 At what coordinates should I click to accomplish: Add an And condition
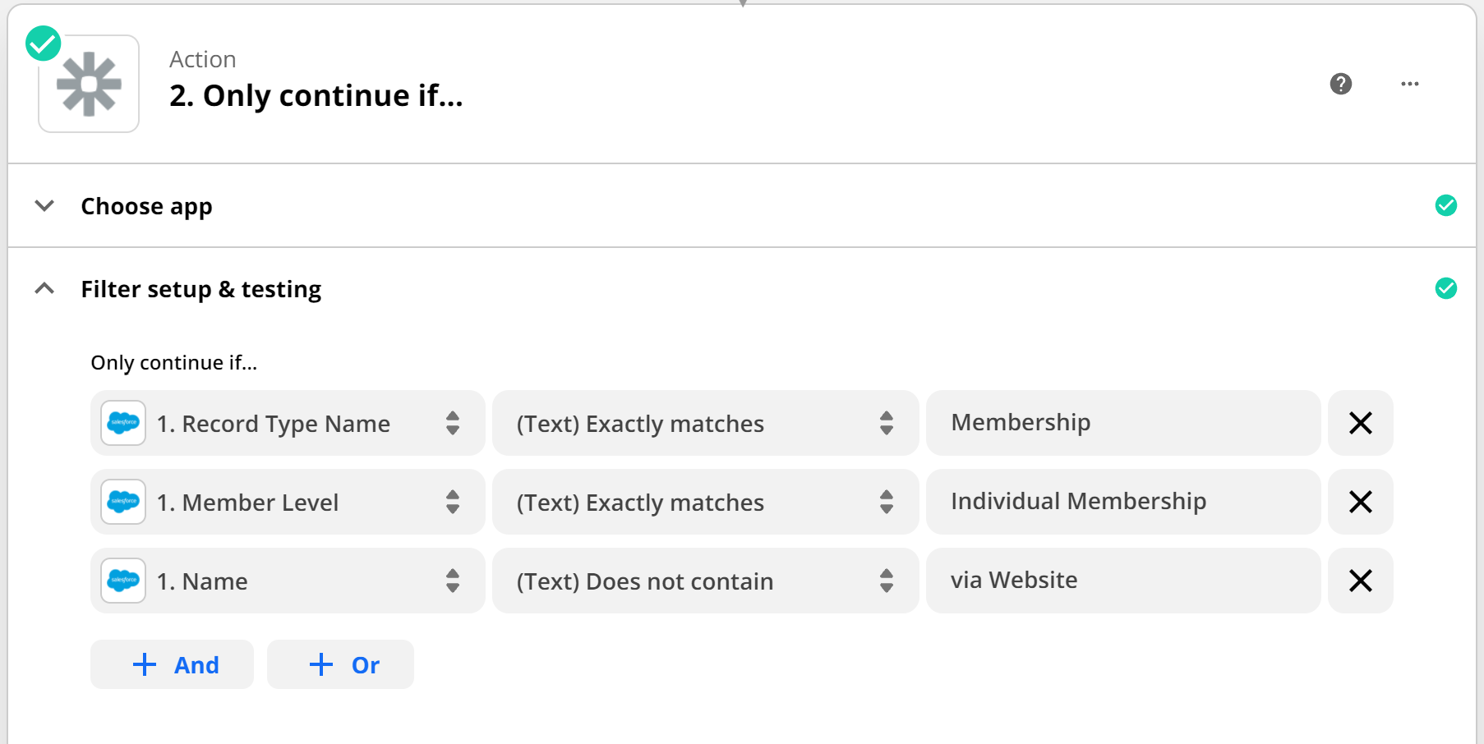pyautogui.click(x=172, y=664)
